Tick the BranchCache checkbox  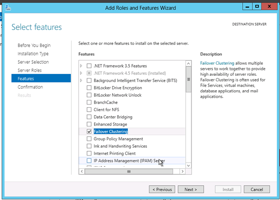coord(89,102)
